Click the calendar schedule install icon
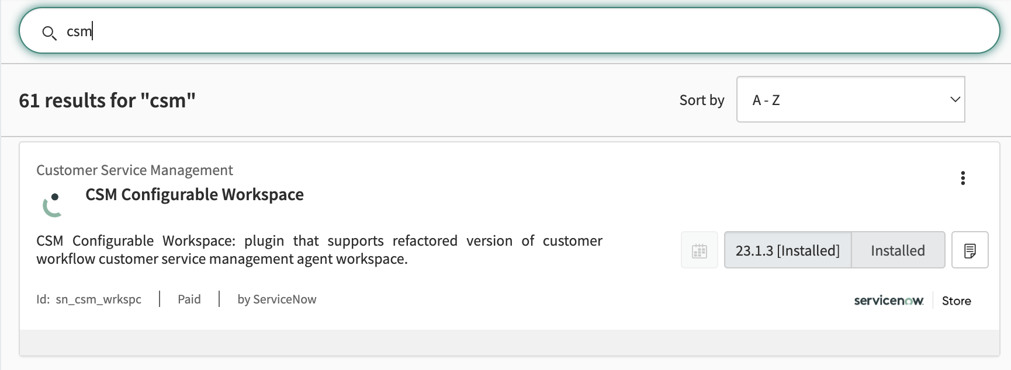This screenshot has width=1011, height=370. tap(699, 250)
